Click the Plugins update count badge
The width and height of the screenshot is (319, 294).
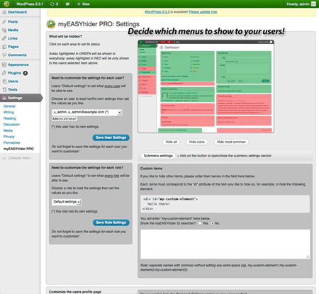click(26, 73)
